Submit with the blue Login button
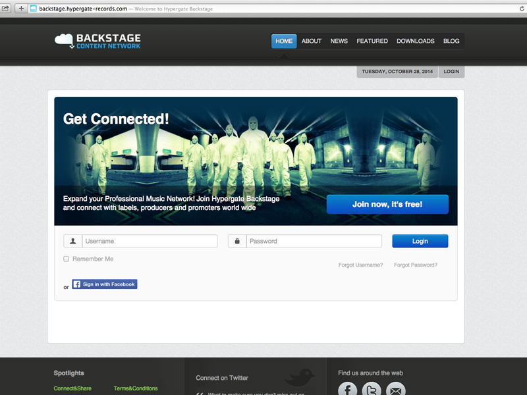 click(420, 241)
